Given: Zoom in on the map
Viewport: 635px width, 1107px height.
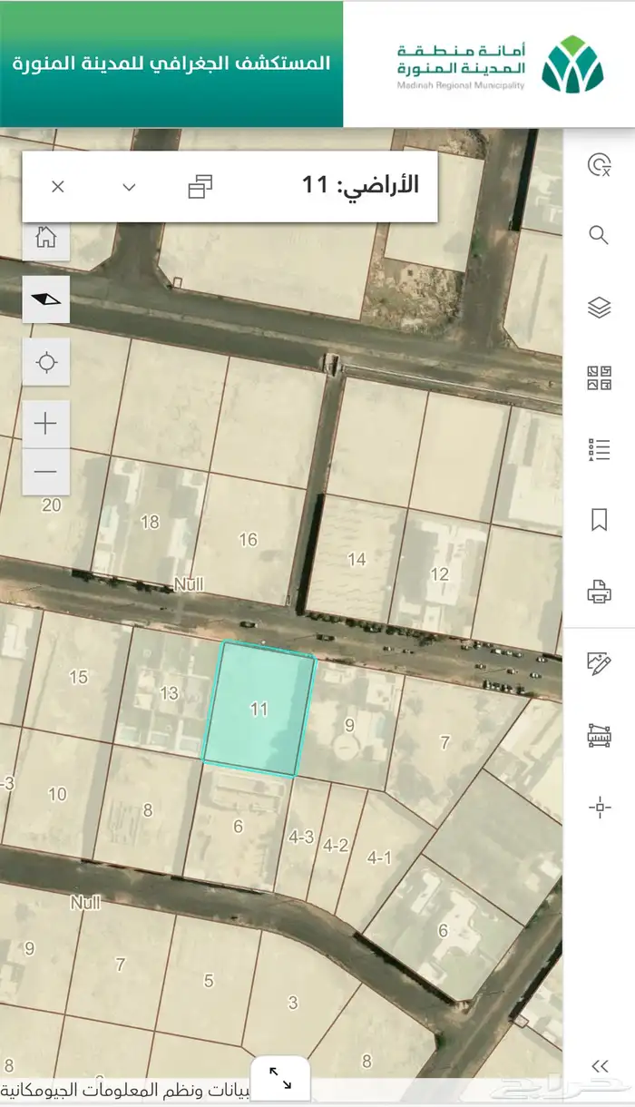Looking at the screenshot, I should tap(45, 424).
